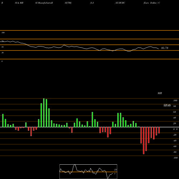Click the deepest red MR histogram bar

pos(144,141)
